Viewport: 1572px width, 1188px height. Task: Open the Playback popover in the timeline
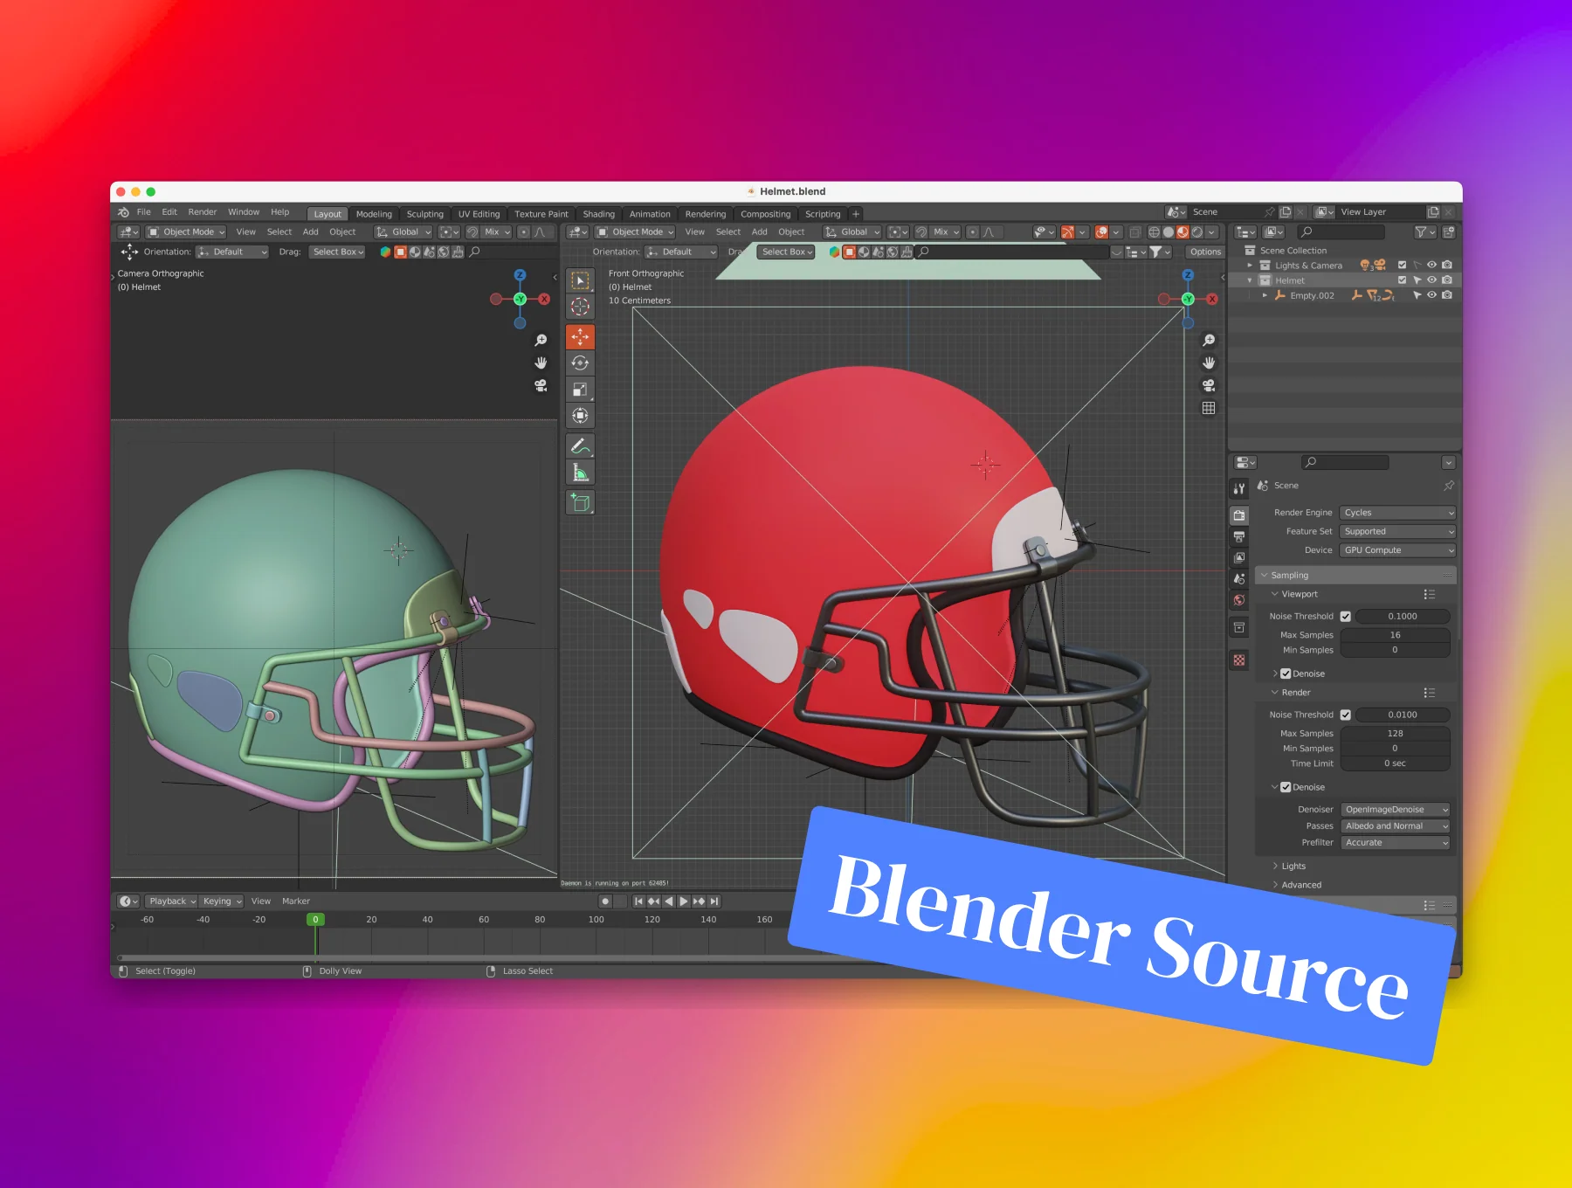[x=171, y=901]
